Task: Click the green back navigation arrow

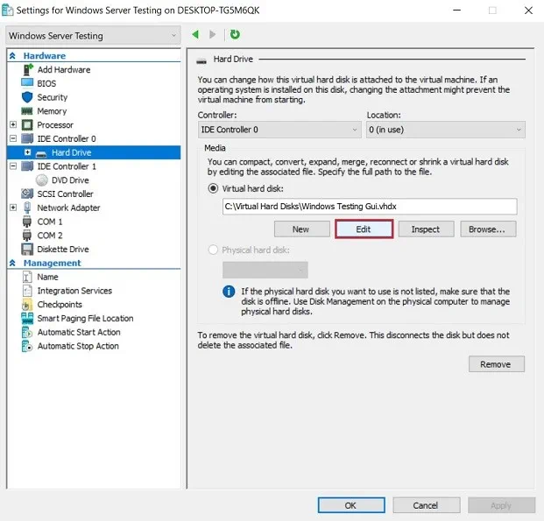Action: [x=194, y=35]
